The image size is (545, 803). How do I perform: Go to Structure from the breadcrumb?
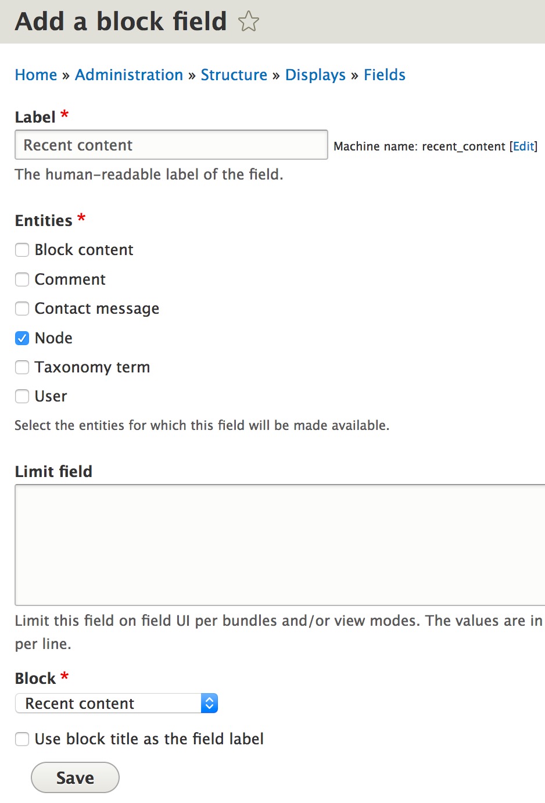tap(234, 74)
